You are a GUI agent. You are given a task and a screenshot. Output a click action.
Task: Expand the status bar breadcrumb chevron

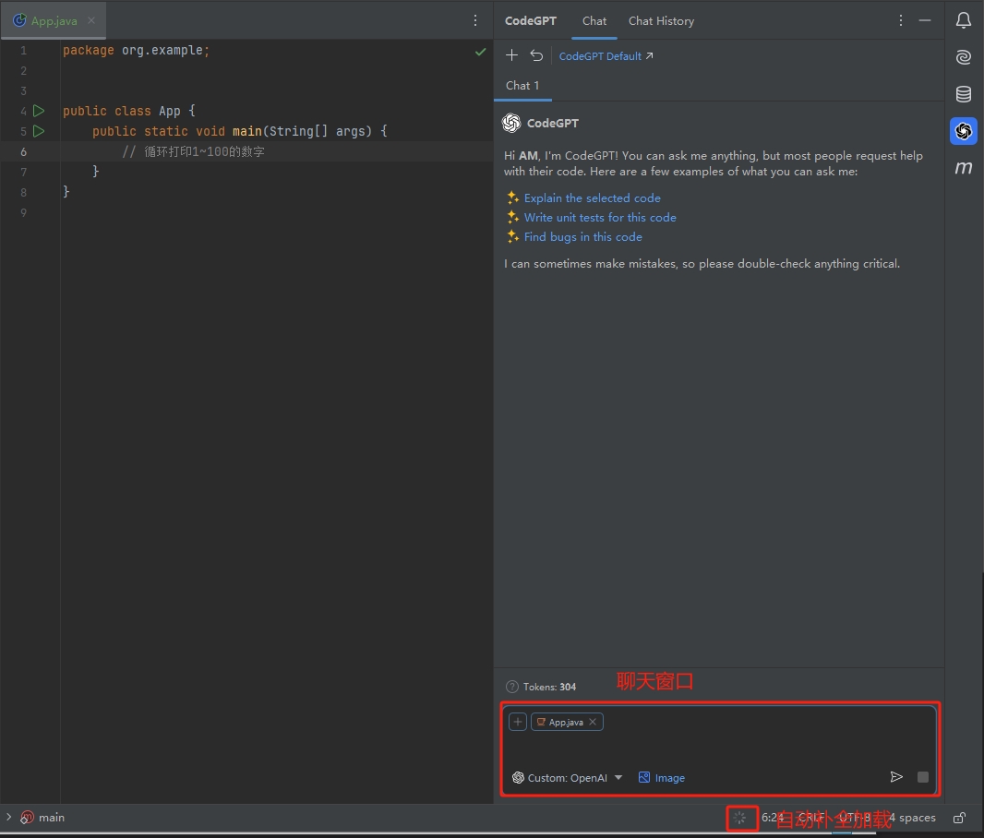(9, 817)
